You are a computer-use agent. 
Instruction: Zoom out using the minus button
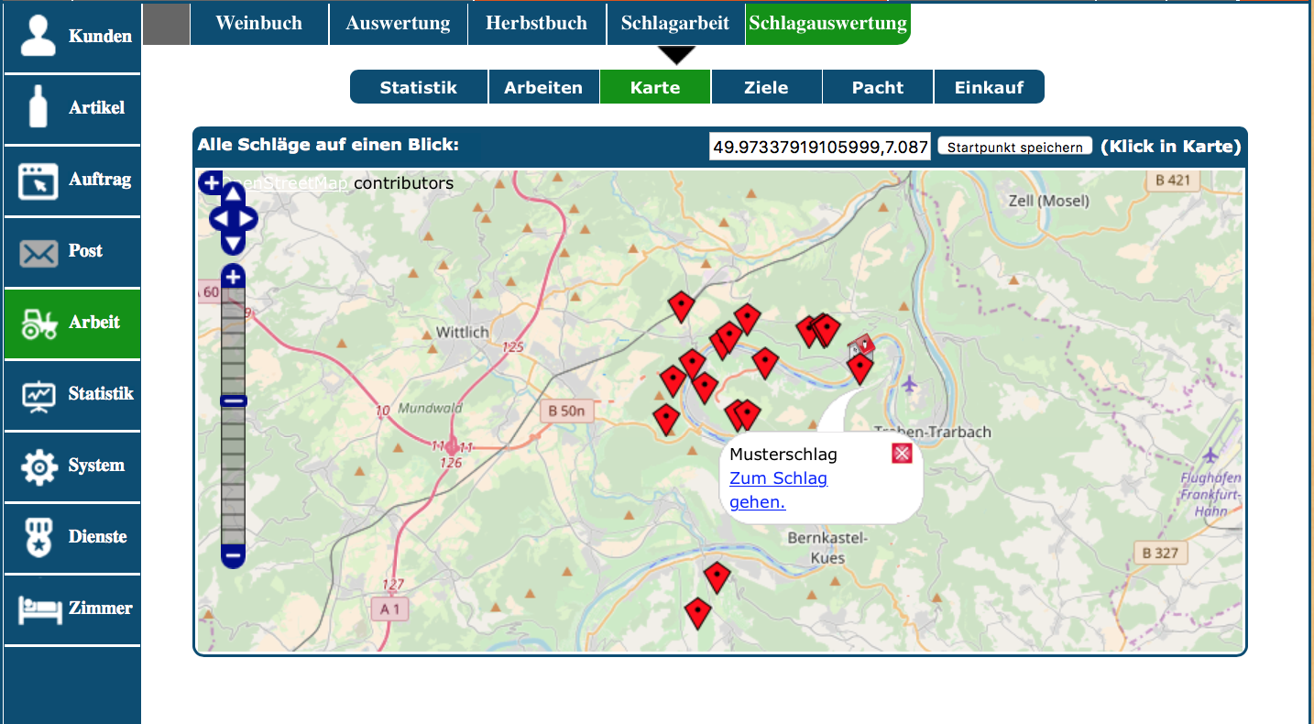coord(234,555)
